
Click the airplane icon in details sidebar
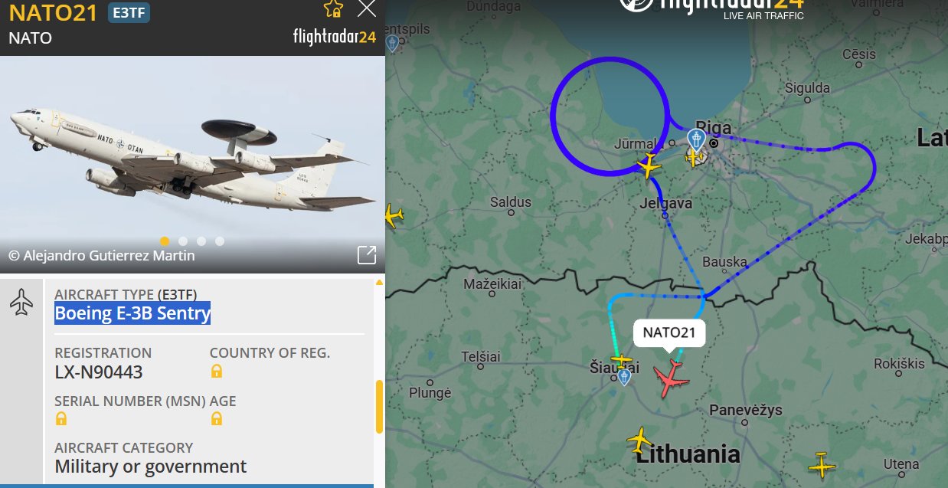[21, 302]
